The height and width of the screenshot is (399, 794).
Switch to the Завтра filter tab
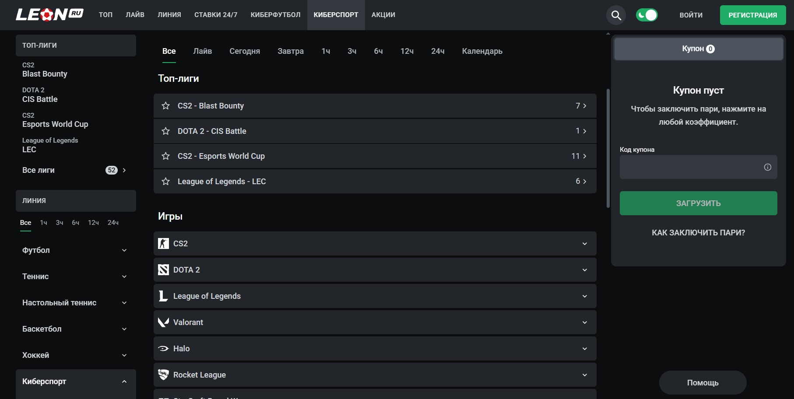click(x=291, y=51)
